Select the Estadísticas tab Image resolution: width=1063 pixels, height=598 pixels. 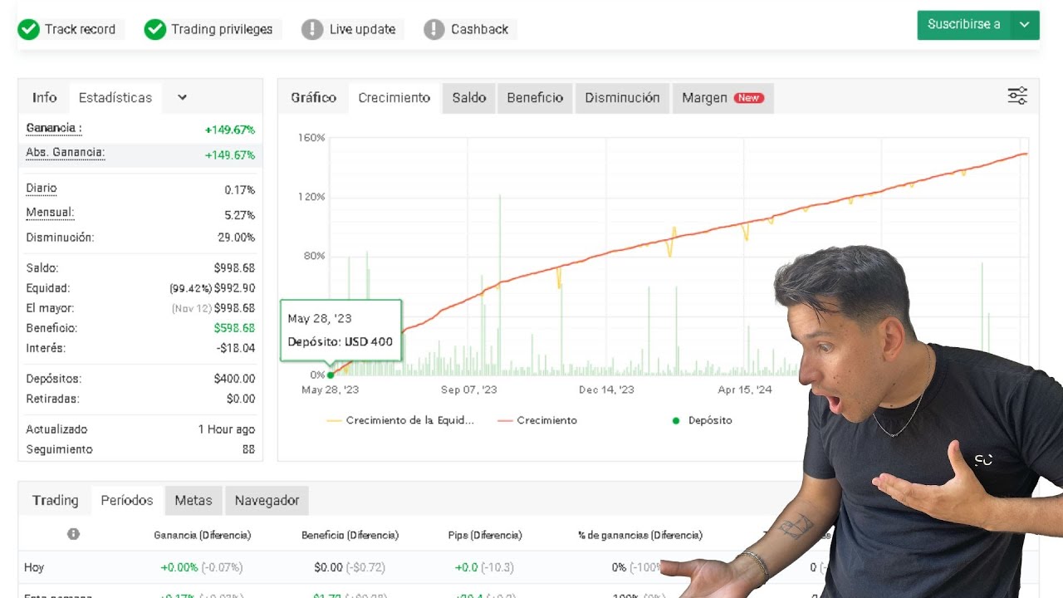tap(115, 97)
